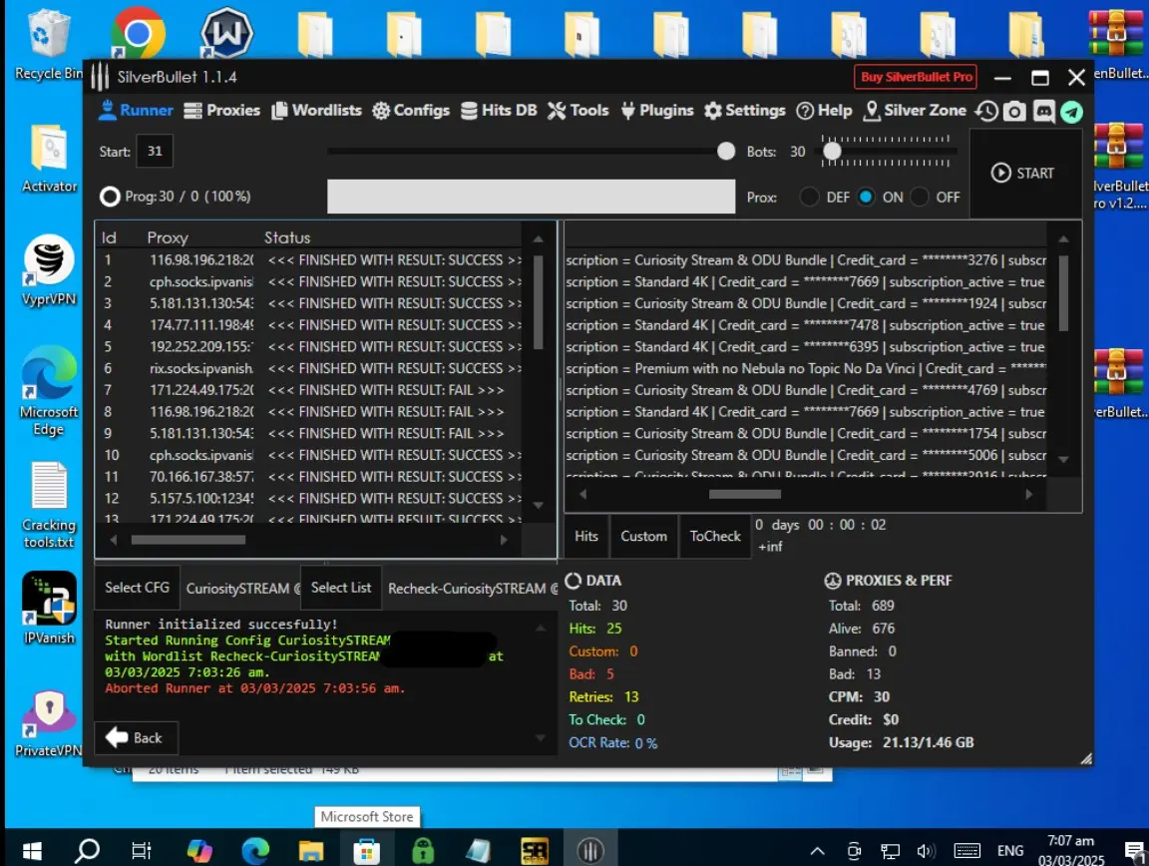Open the Wordlists section
The height and width of the screenshot is (866, 1149).
coord(316,110)
